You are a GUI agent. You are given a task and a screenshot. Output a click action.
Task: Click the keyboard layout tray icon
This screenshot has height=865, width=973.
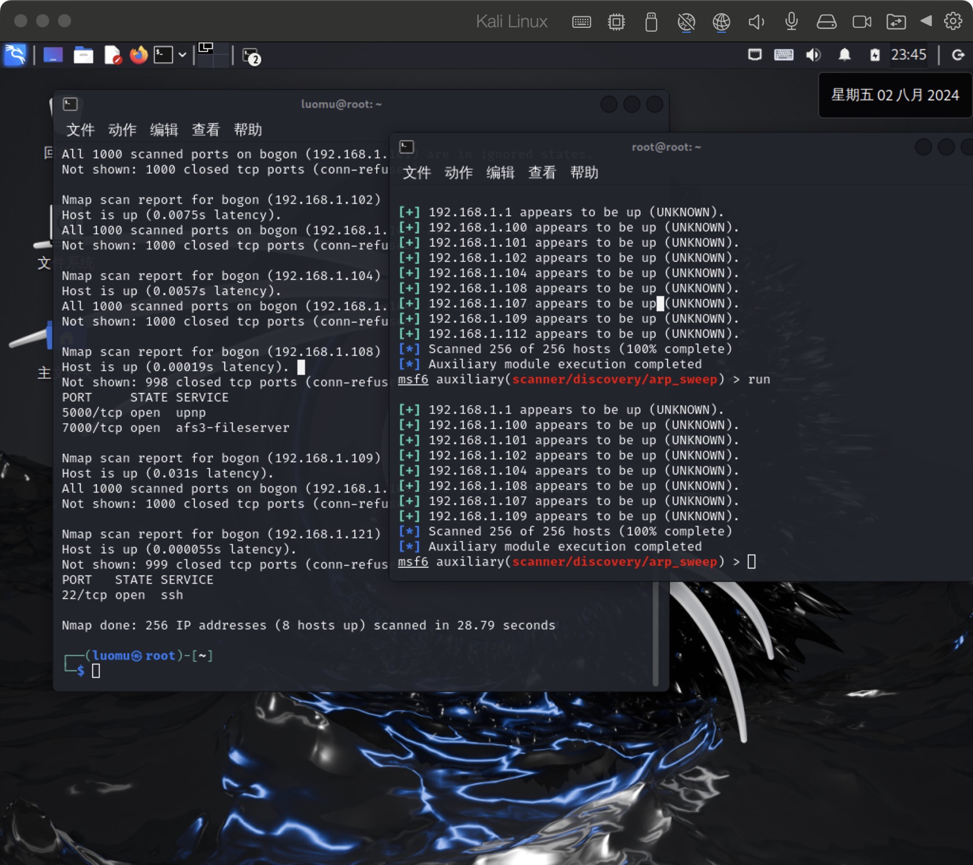pos(784,55)
